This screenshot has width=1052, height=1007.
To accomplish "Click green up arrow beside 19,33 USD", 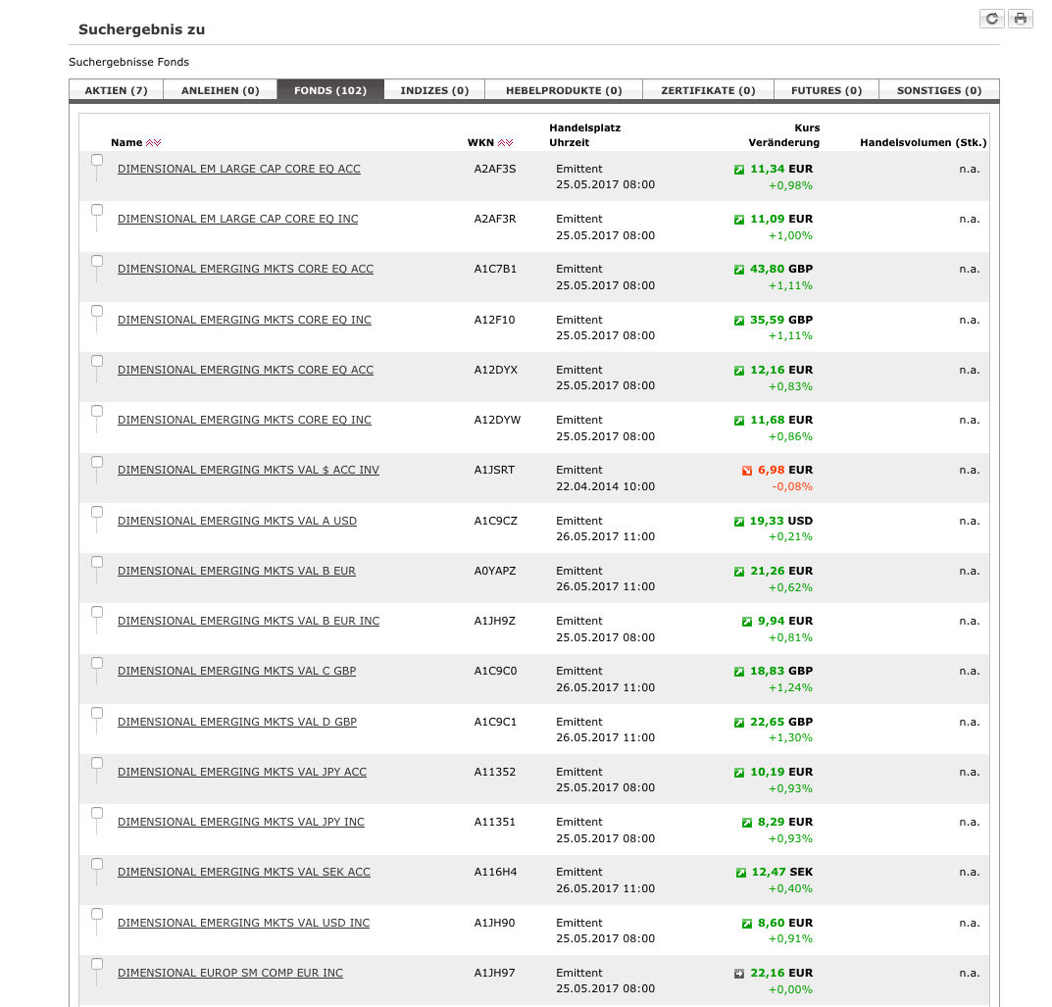I will coord(738,522).
